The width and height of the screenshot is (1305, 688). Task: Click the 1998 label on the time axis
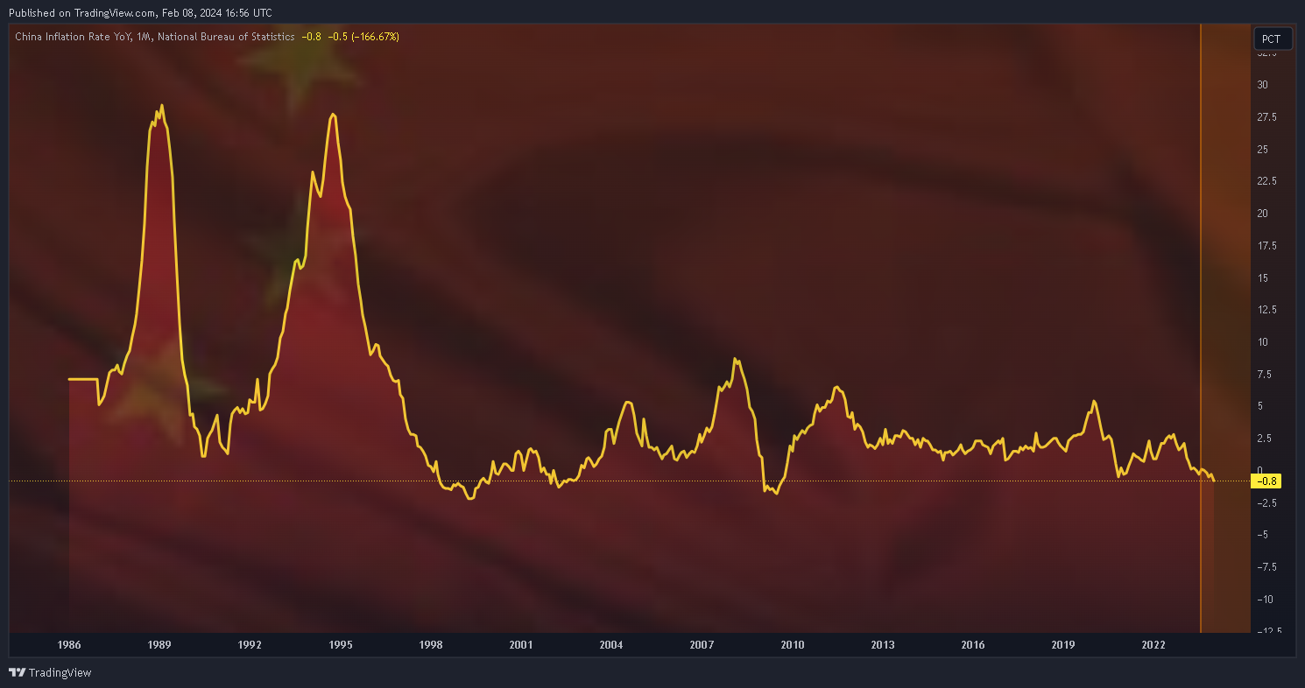point(431,645)
